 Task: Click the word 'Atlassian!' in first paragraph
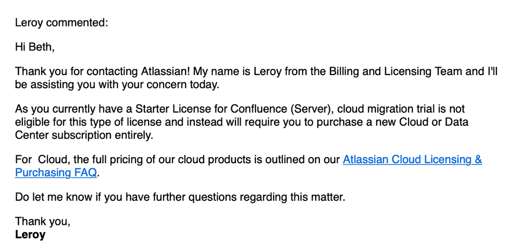coord(166,71)
